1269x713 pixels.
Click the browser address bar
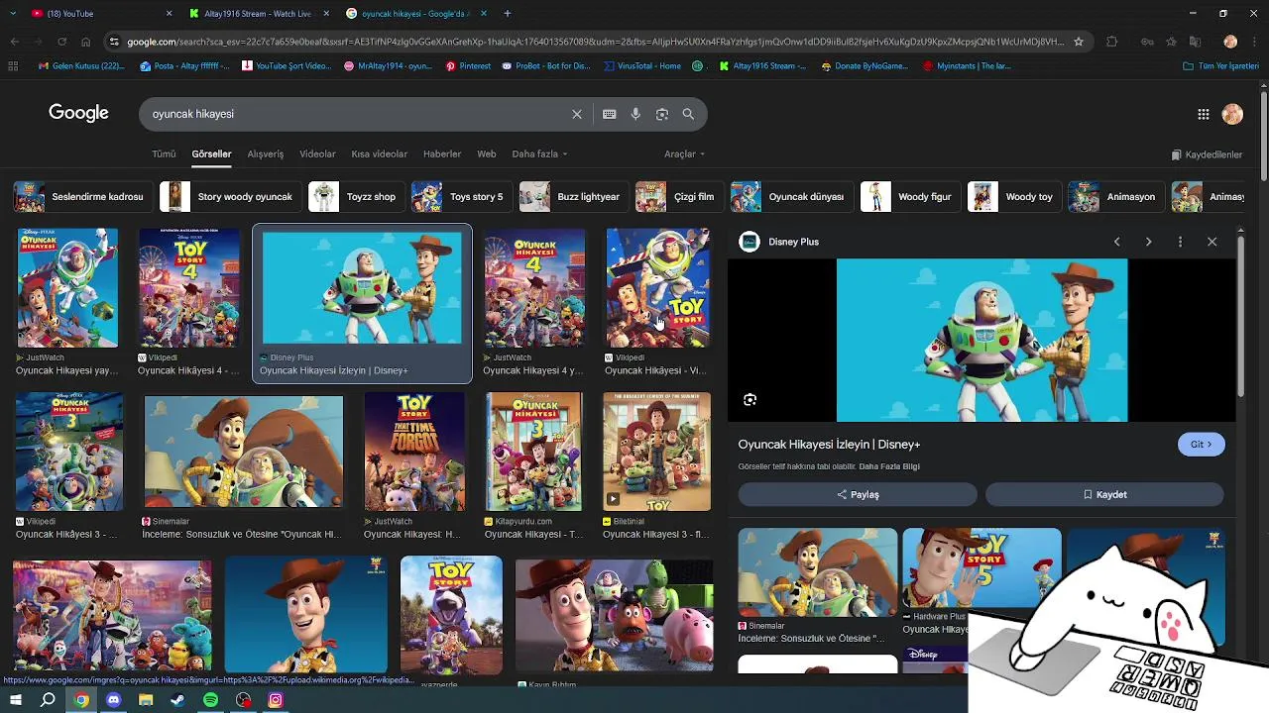point(595,42)
